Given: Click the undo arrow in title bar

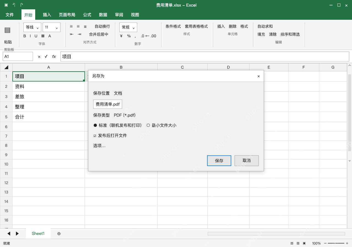Looking at the screenshot, I should [14, 5].
